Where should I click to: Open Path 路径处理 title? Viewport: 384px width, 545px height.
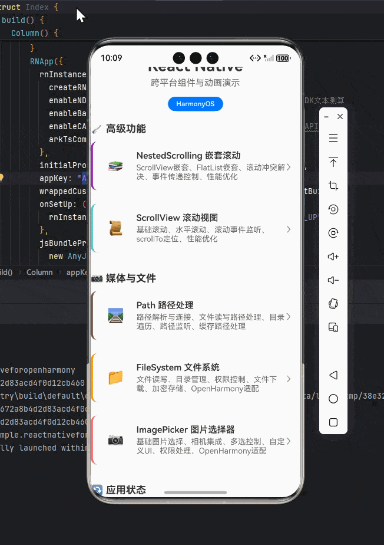(x=165, y=305)
